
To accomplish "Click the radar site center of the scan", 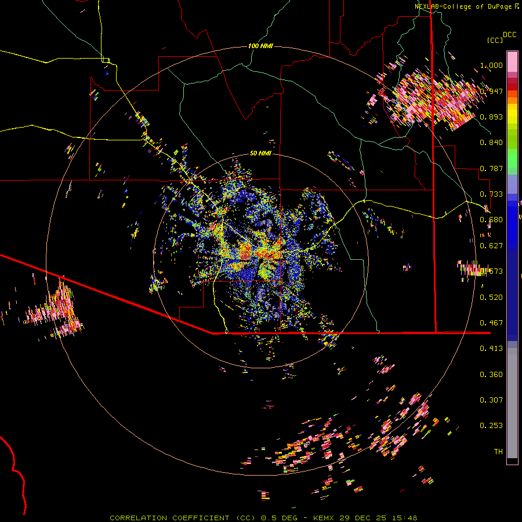I will tap(260, 260).
